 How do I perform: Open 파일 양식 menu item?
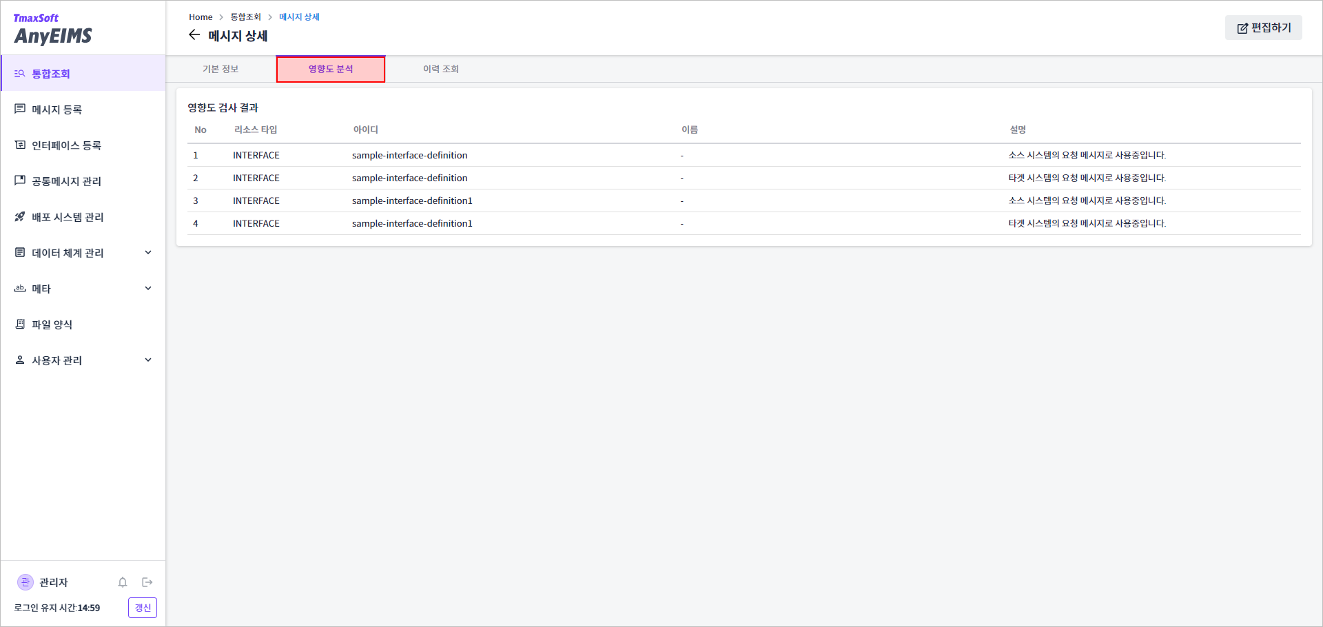pyautogui.click(x=83, y=324)
